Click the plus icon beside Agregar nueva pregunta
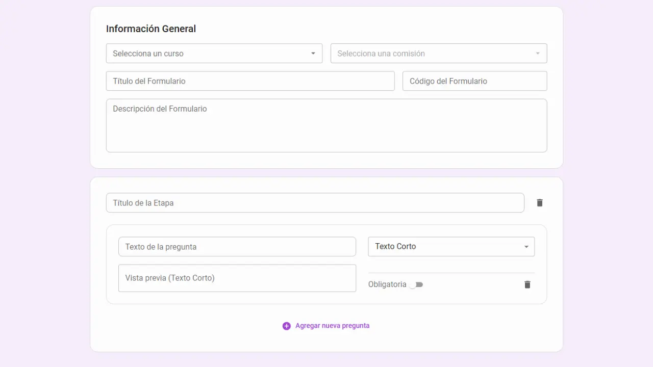Screen dimensions: 653x367 coord(287,326)
